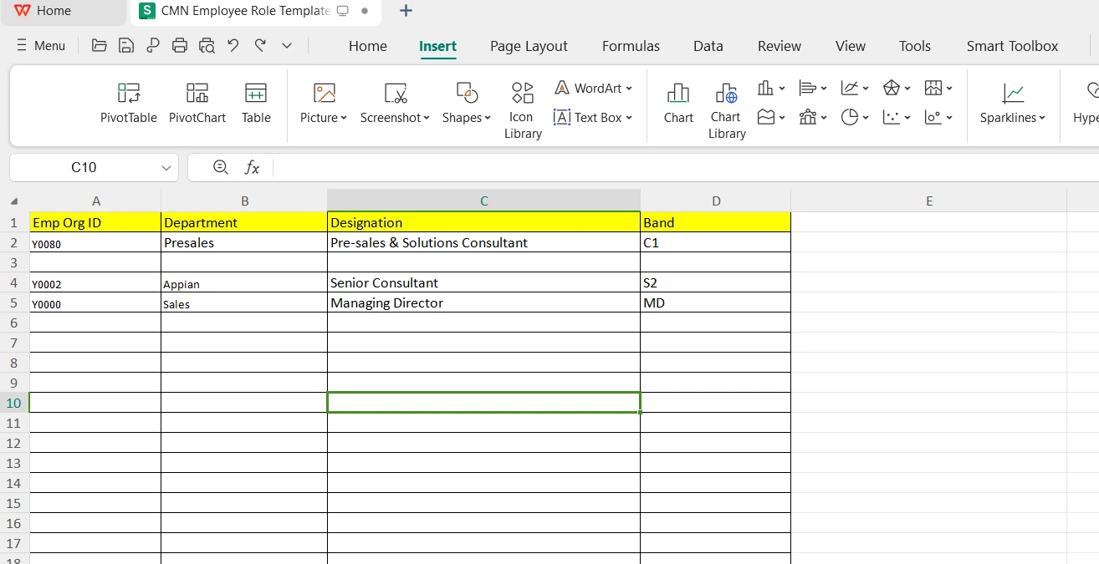Viewport: 1099px width, 564px height.
Task: Click the fx insert function icon
Action: (x=252, y=167)
